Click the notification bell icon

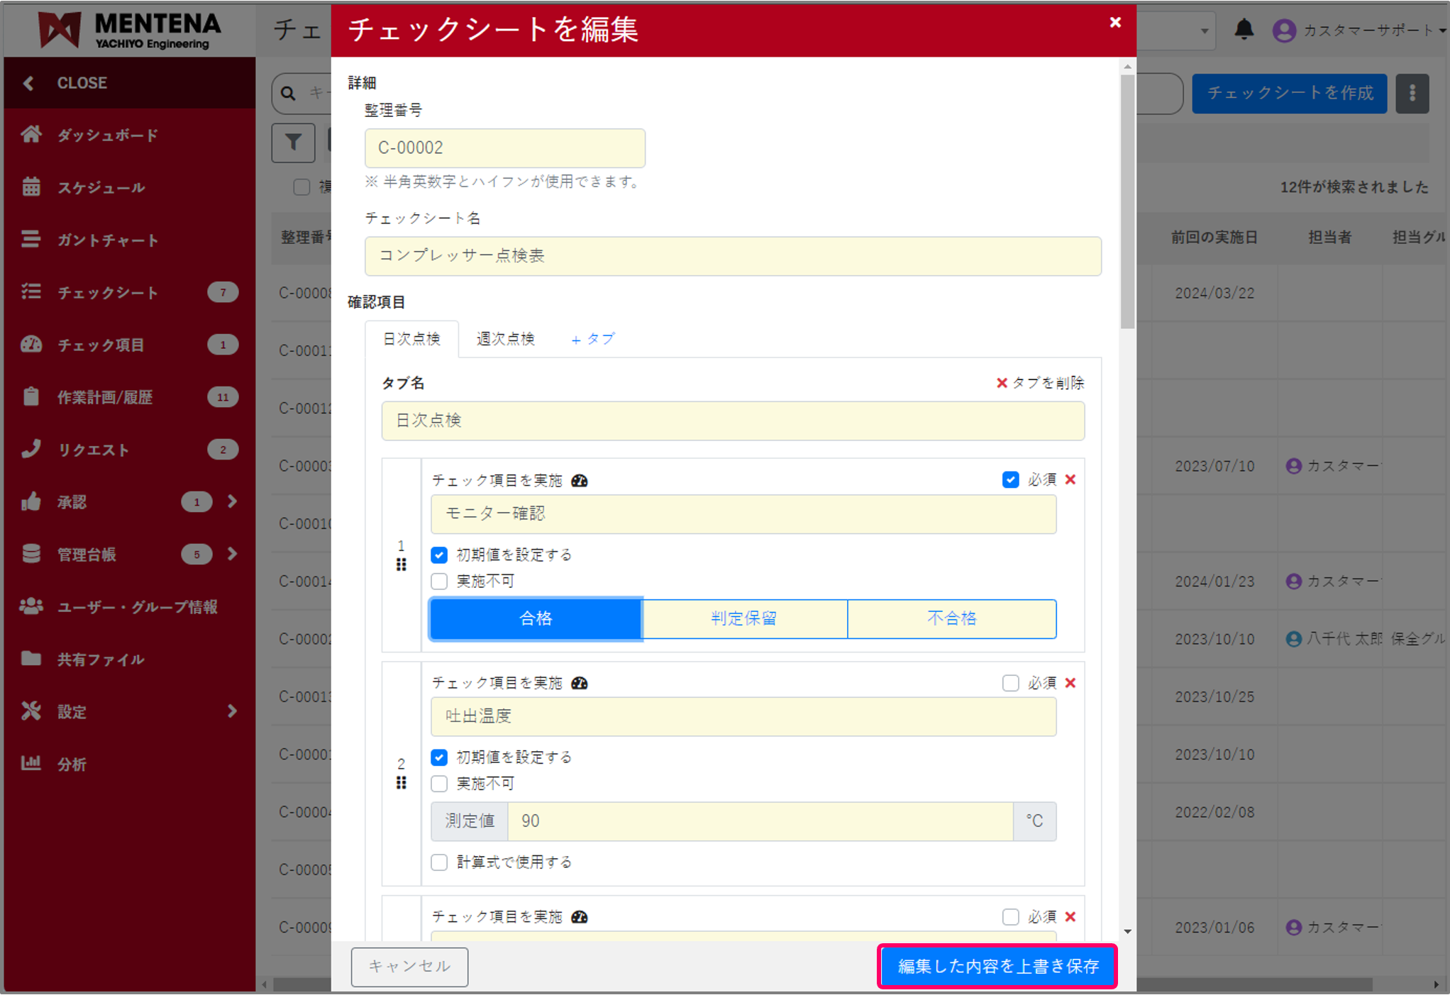[1244, 29]
